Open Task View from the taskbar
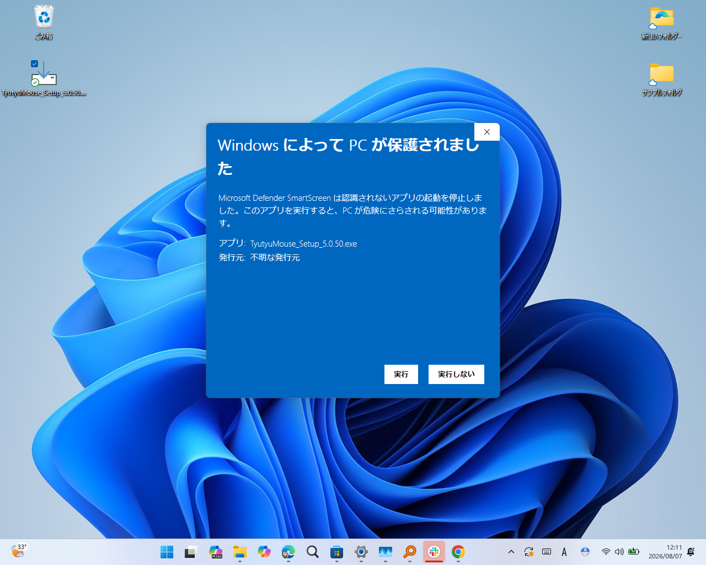Screen dimensions: 706x565 tap(191, 552)
